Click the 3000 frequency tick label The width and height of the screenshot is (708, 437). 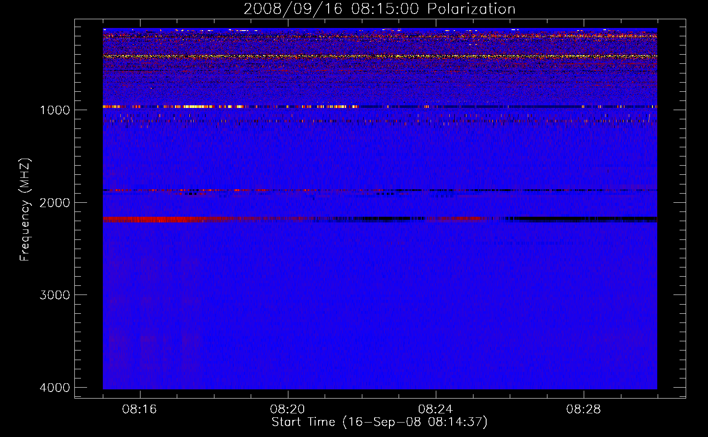pos(55,295)
